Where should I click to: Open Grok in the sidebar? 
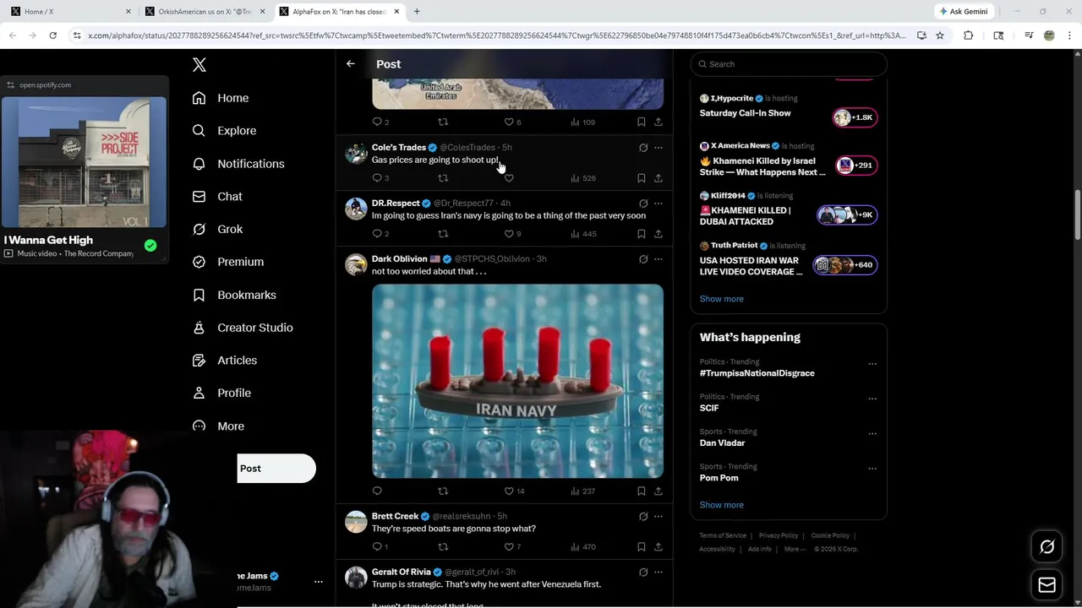217,230
